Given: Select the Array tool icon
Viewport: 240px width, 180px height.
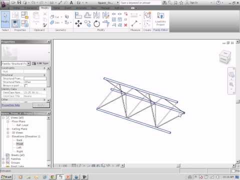Looking at the screenshot, I should tap(114, 19).
